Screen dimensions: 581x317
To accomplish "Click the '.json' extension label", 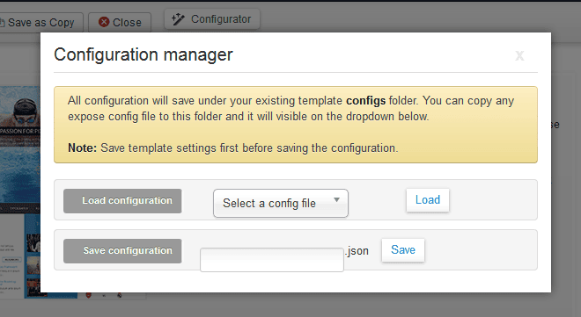I will [357, 251].
